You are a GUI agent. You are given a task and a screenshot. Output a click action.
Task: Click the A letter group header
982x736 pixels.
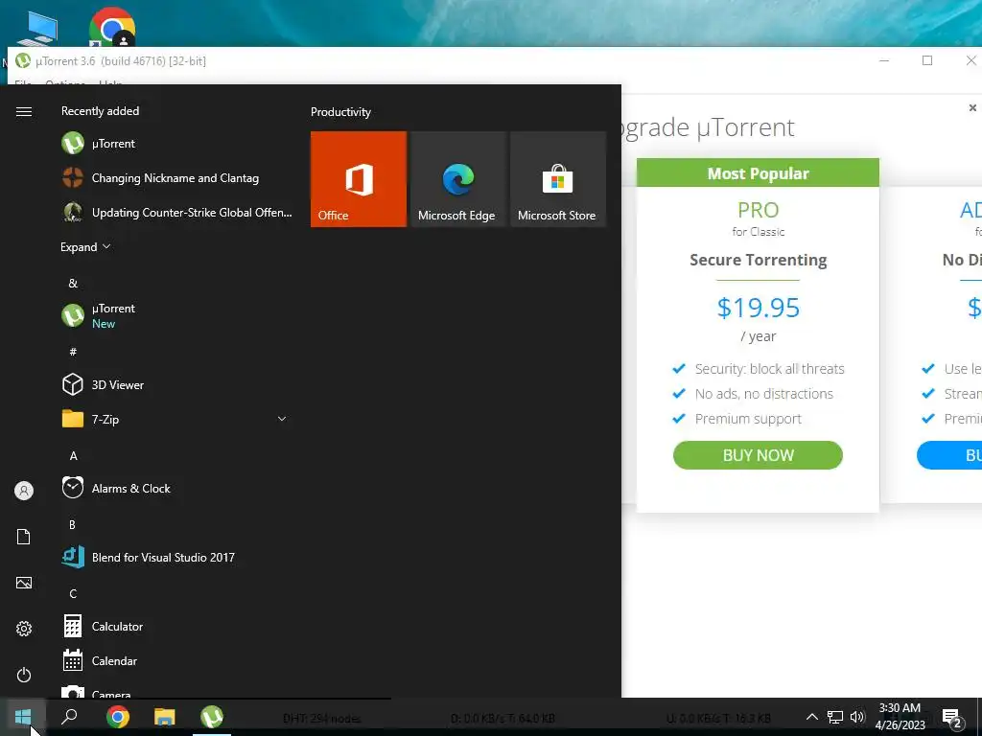tap(73, 455)
